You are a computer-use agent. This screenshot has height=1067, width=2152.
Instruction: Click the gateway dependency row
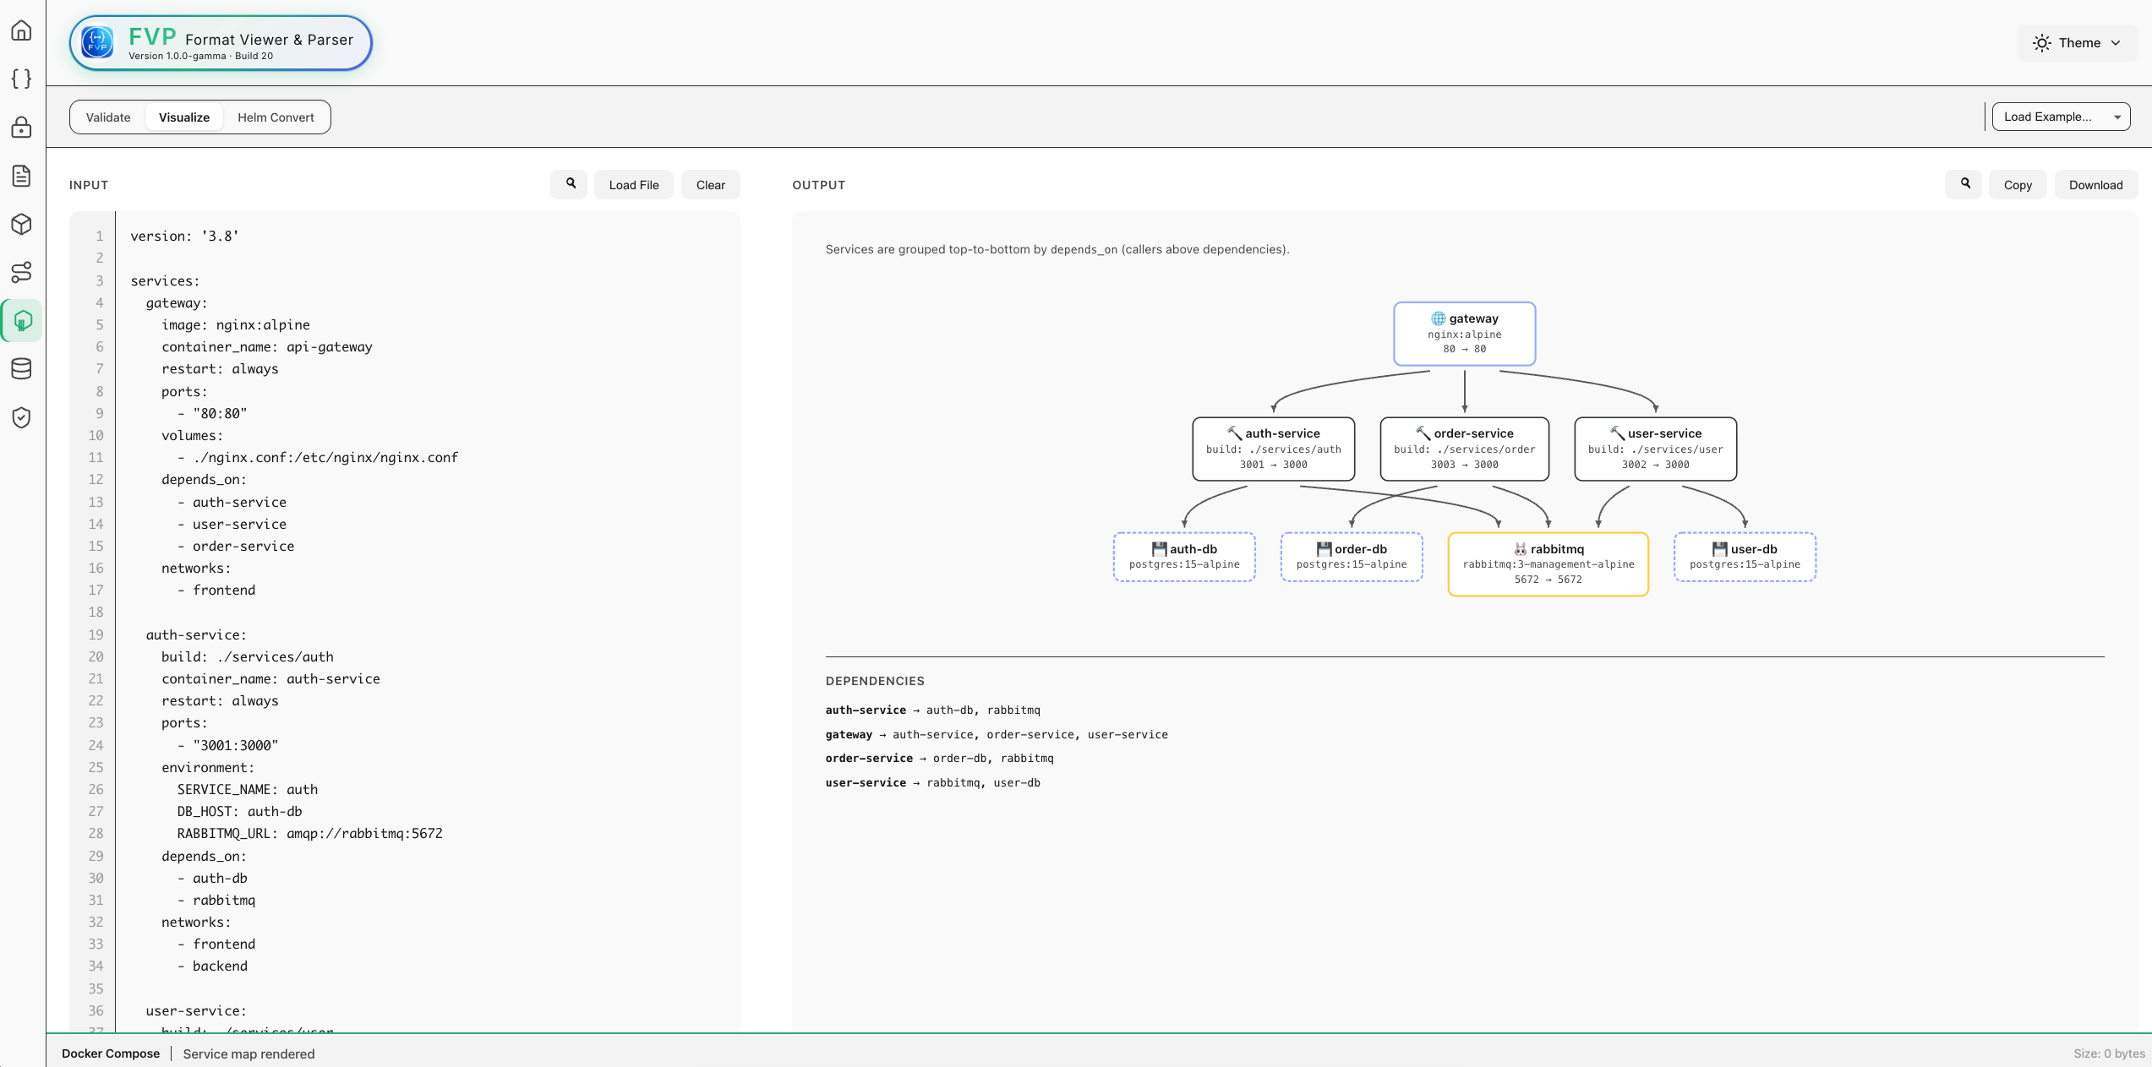tap(997, 734)
